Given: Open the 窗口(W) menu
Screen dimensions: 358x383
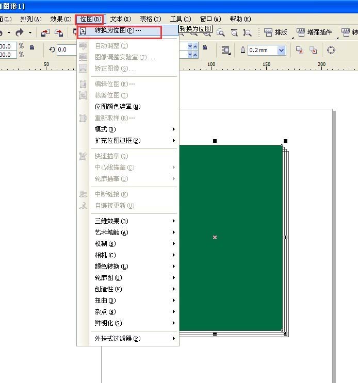Looking at the screenshot, I should [x=210, y=19].
